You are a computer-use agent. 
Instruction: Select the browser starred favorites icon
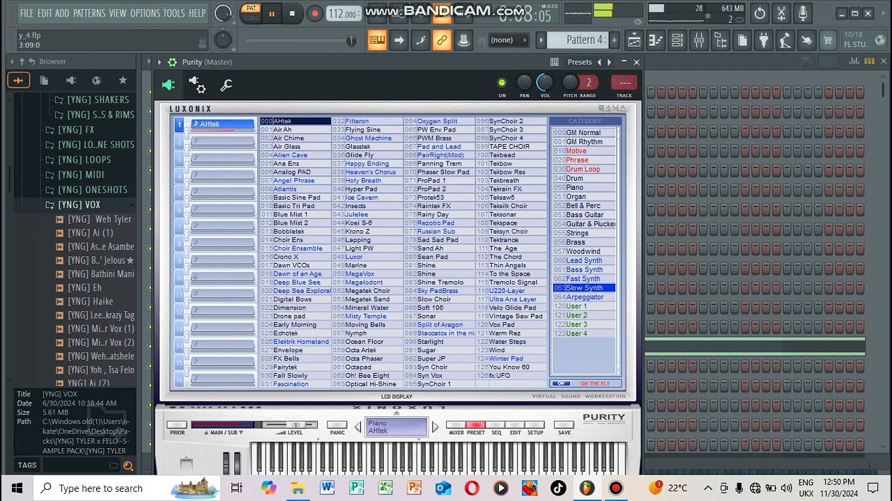pos(123,80)
